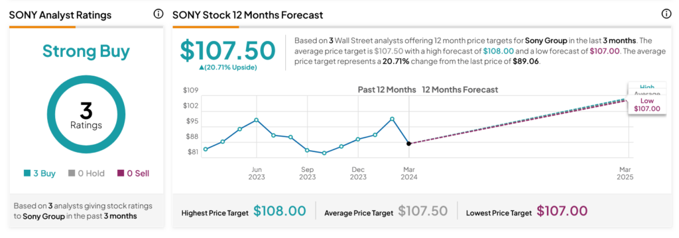Click info icon next to SONY Analyst Ratings
This screenshot has height=238, width=679.
pyautogui.click(x=158, y=15)
